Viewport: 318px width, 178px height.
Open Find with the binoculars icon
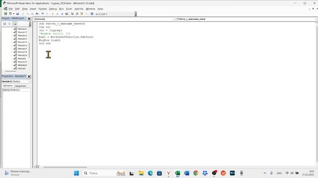(37, 14)
